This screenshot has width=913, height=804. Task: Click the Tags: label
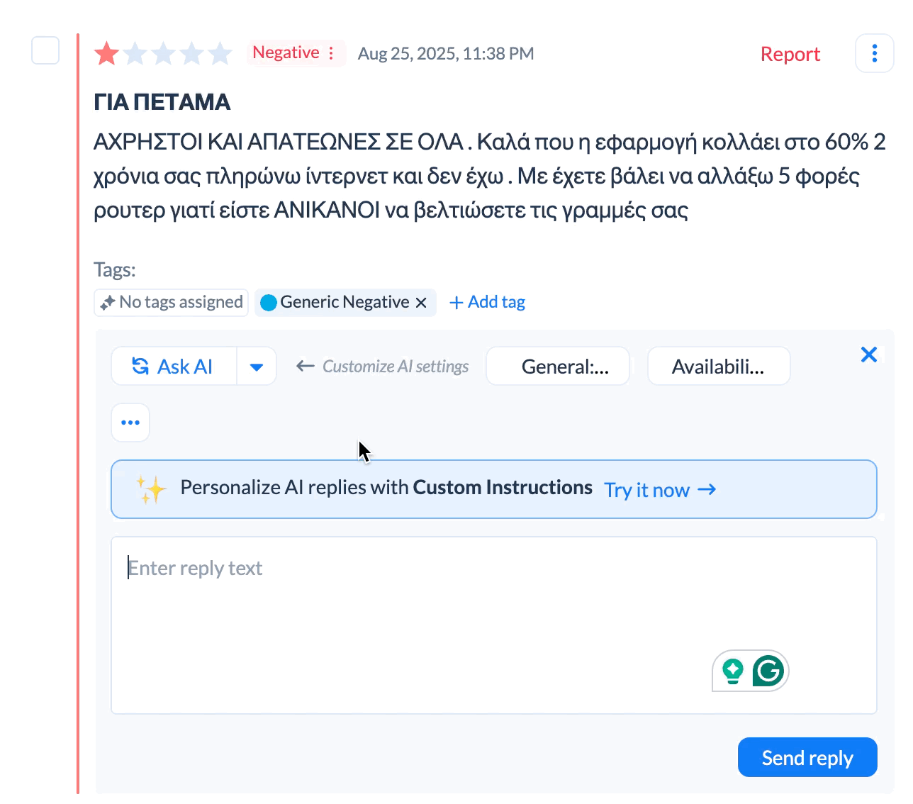click(x=114, y=269)
